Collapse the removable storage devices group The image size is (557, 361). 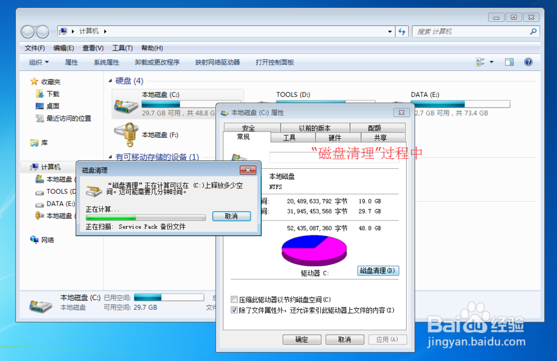click(110, 157)
